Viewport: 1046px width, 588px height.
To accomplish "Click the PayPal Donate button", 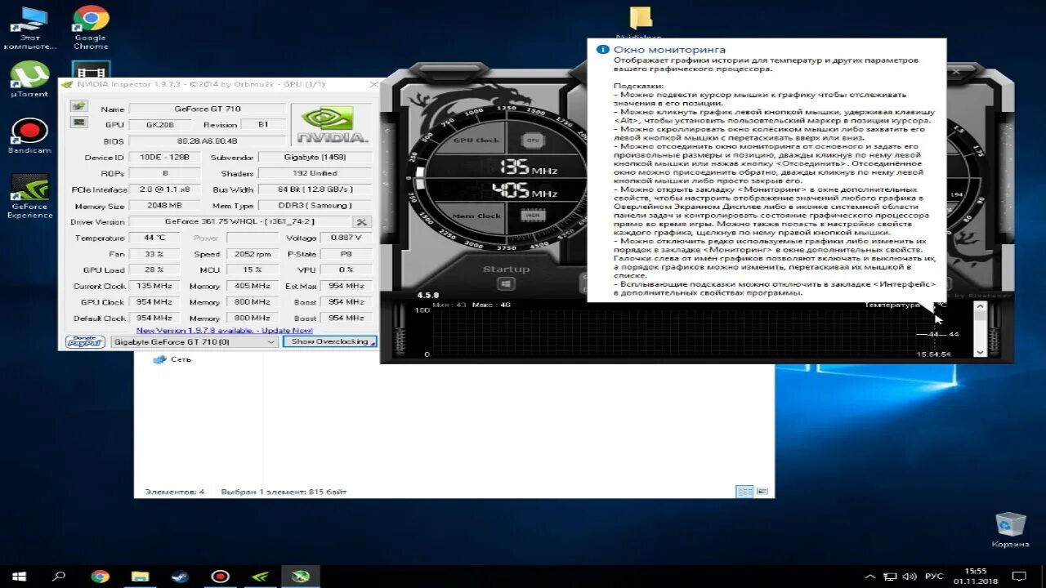I will point(84,341).
